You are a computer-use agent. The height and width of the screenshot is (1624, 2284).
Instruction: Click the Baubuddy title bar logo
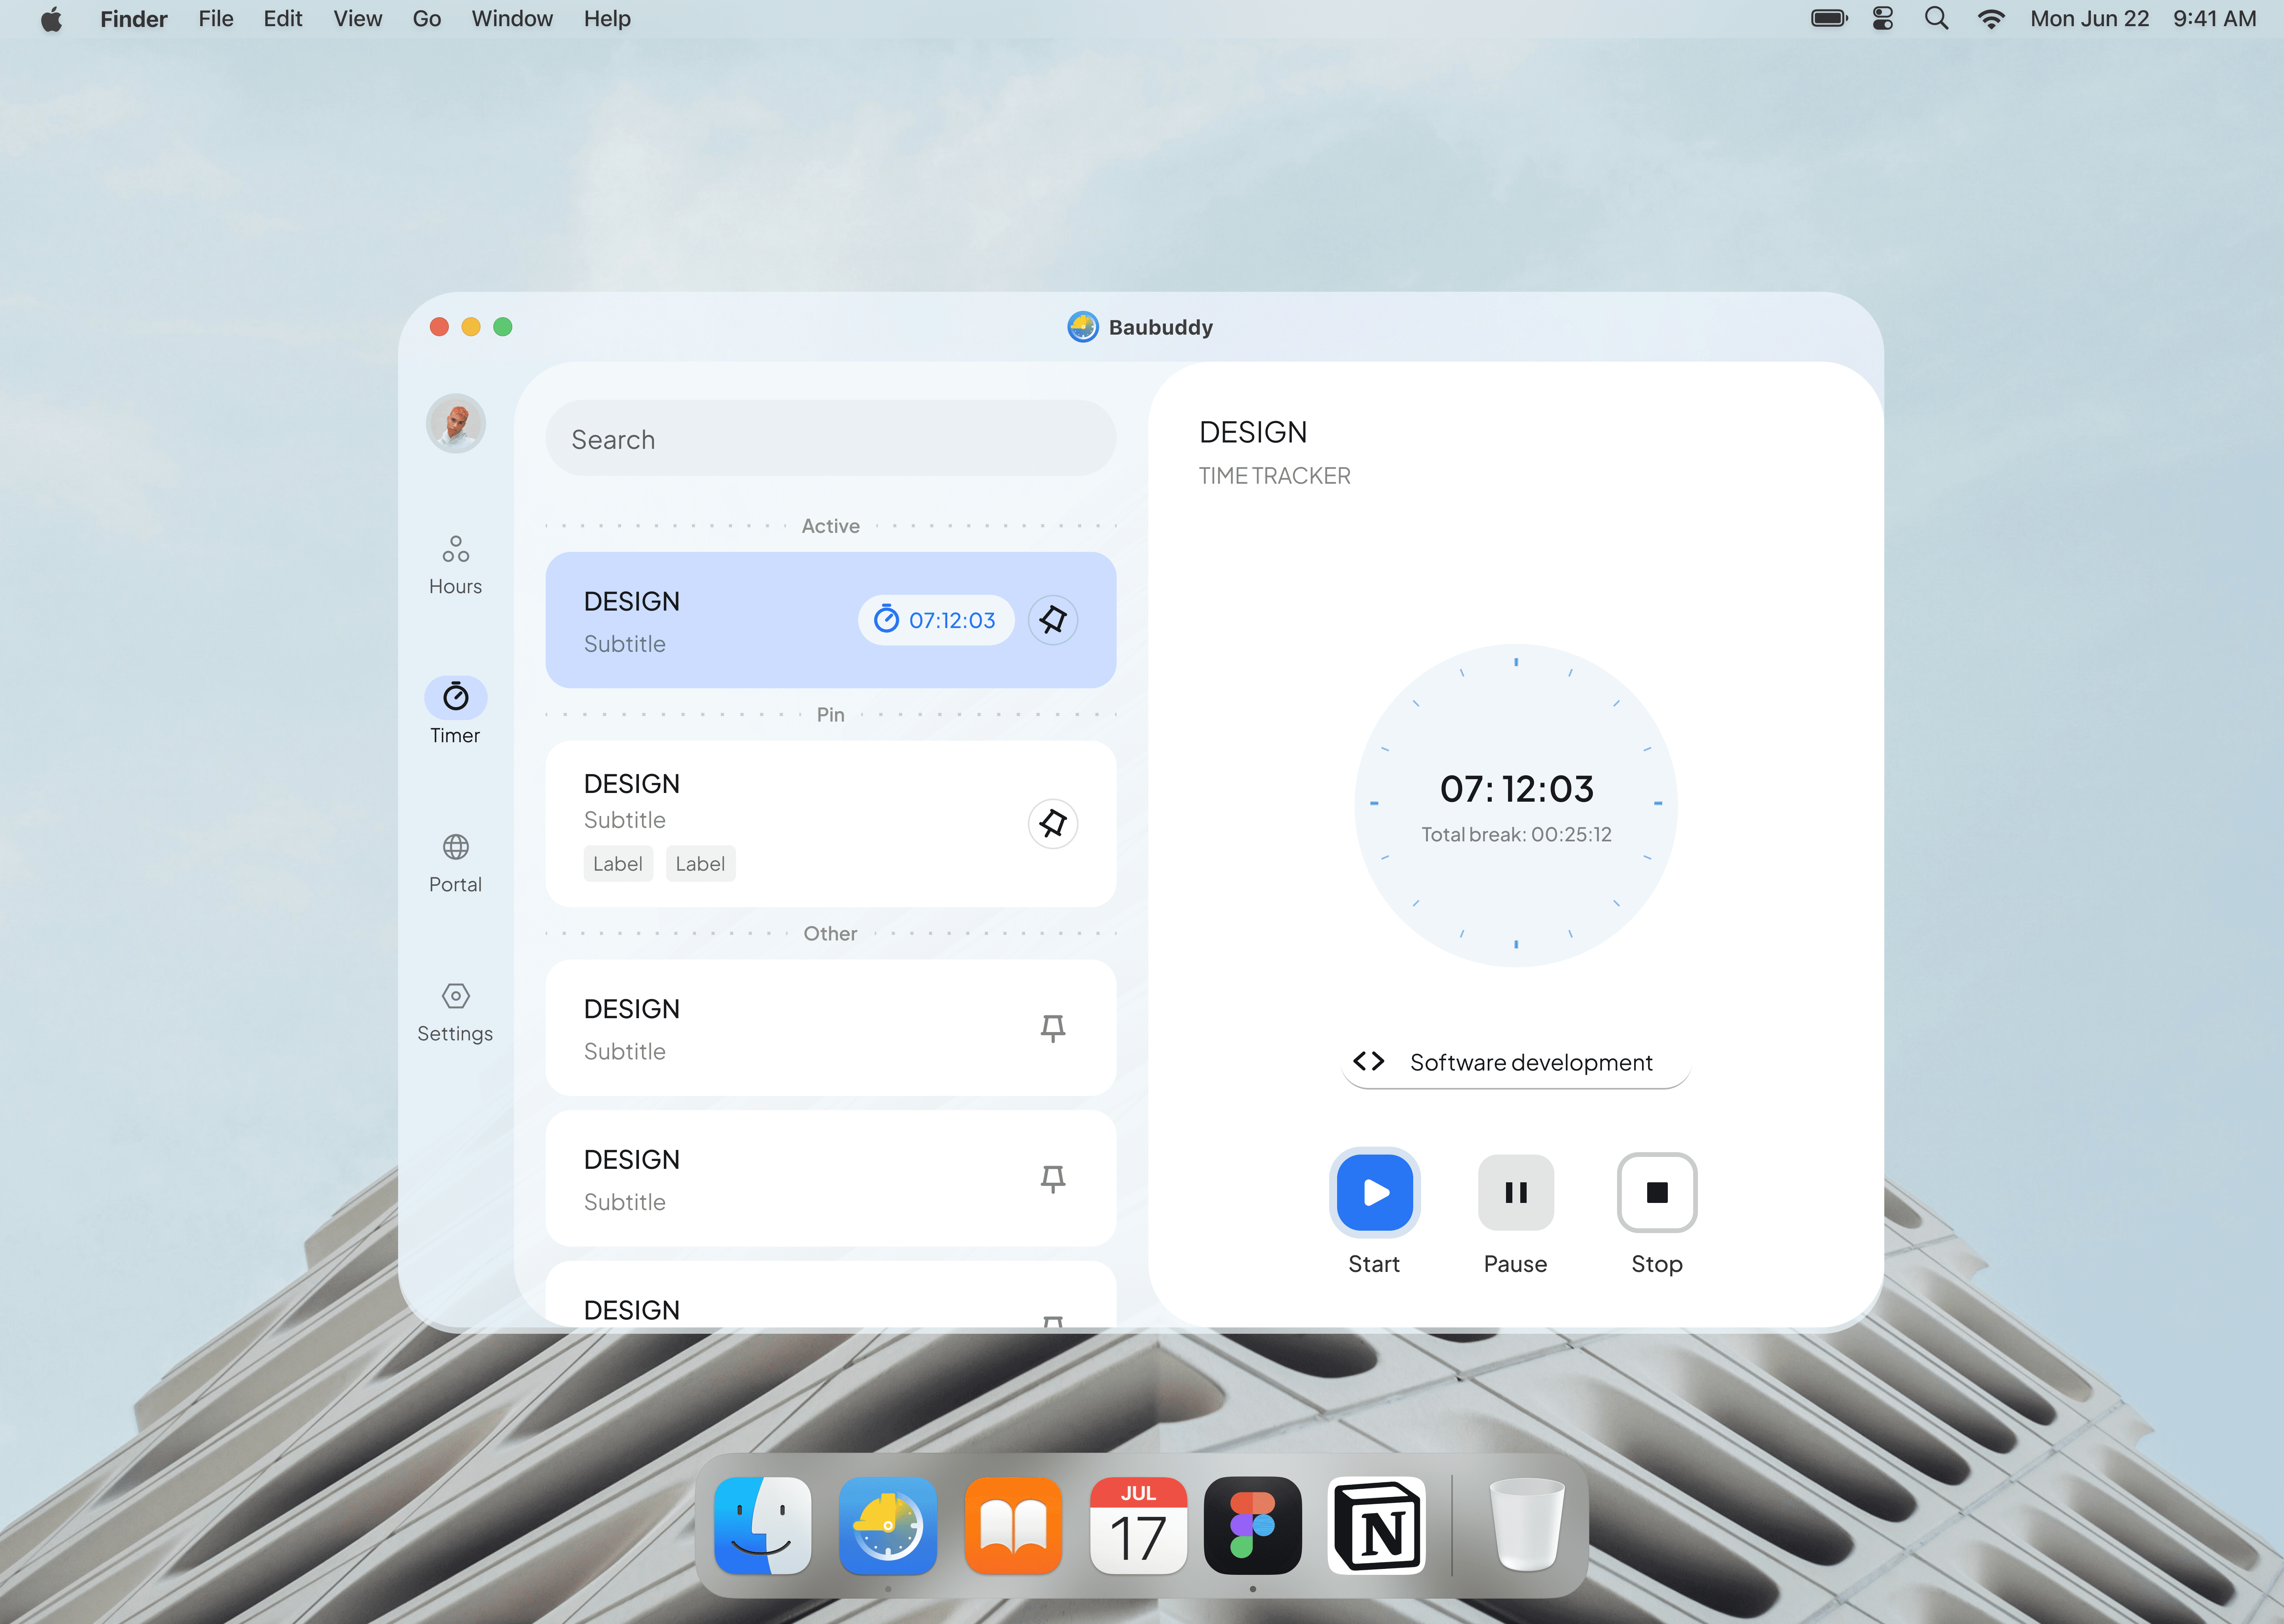coord(1083,327)
